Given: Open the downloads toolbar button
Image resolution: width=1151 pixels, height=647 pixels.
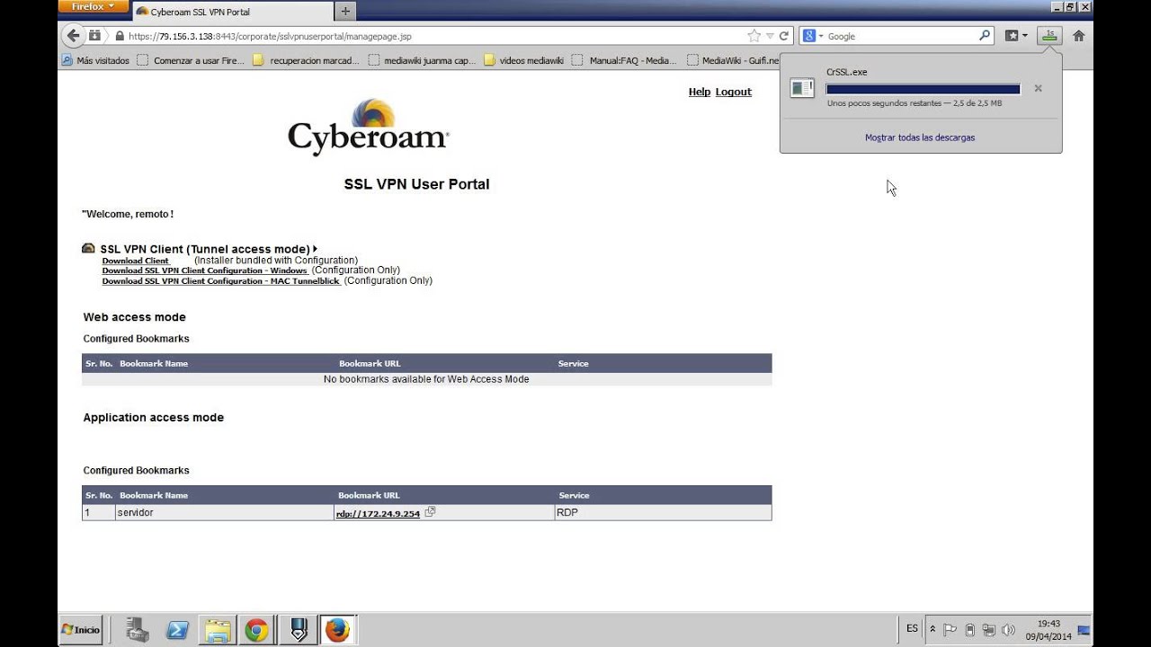Looking at the screenshot, I should 1049,36.
